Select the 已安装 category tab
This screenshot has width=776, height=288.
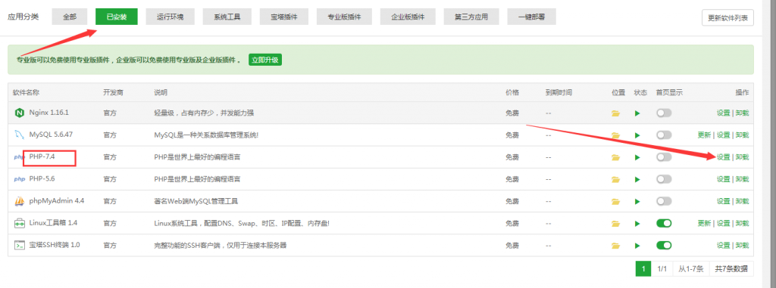pyautogui.click(x=117, y=17)
